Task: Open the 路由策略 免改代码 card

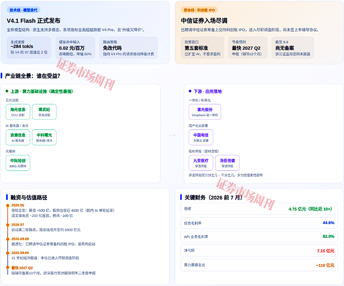Action: (128, 48)
